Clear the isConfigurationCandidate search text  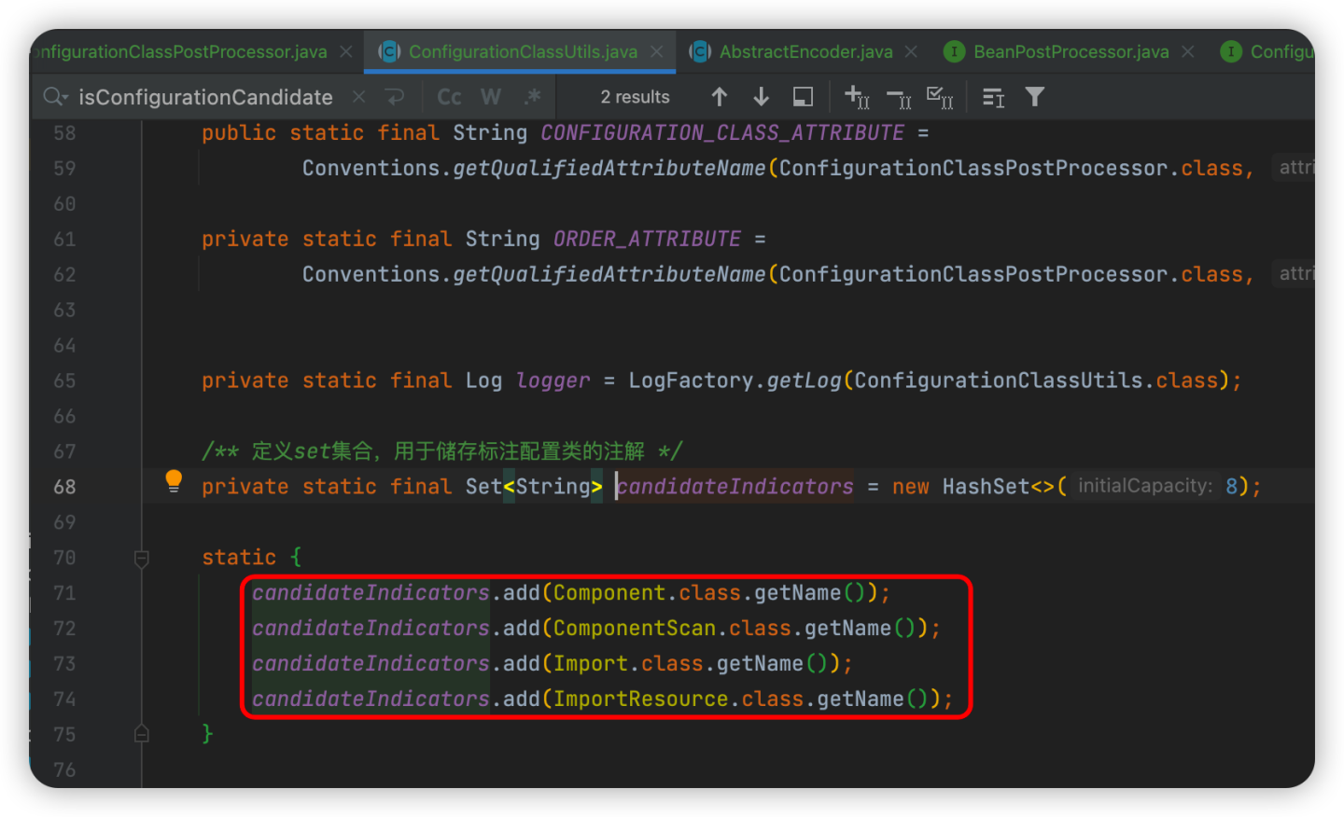pyautogui.click(x=358, y=97)
